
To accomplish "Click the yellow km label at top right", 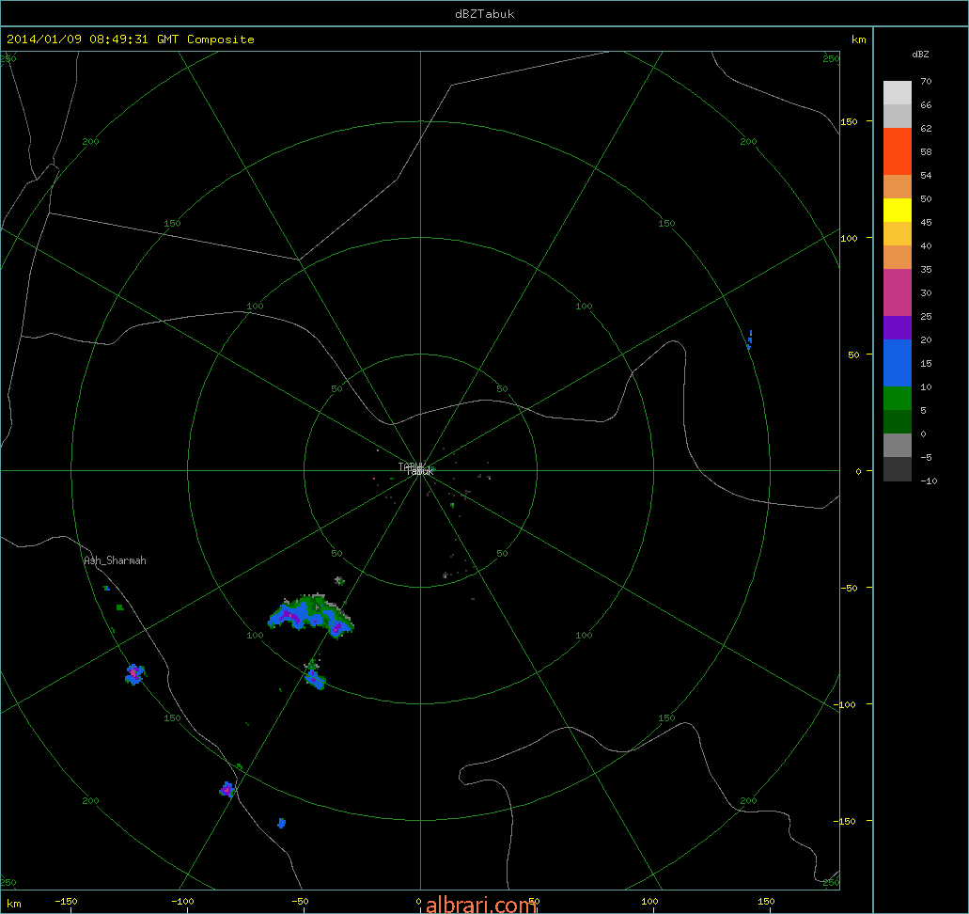I will coord(858,39).
